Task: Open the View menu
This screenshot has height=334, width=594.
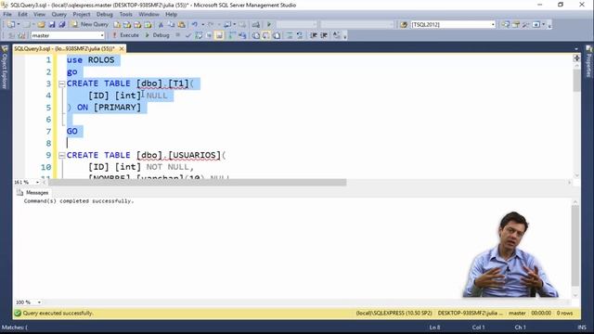Action: (x=39, y=15)
